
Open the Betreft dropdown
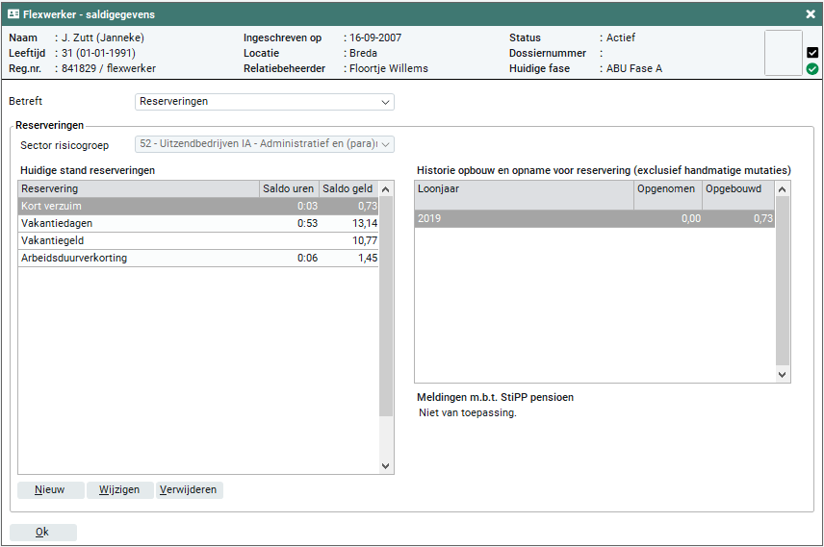pyautogui.click(x=265, y=101)
